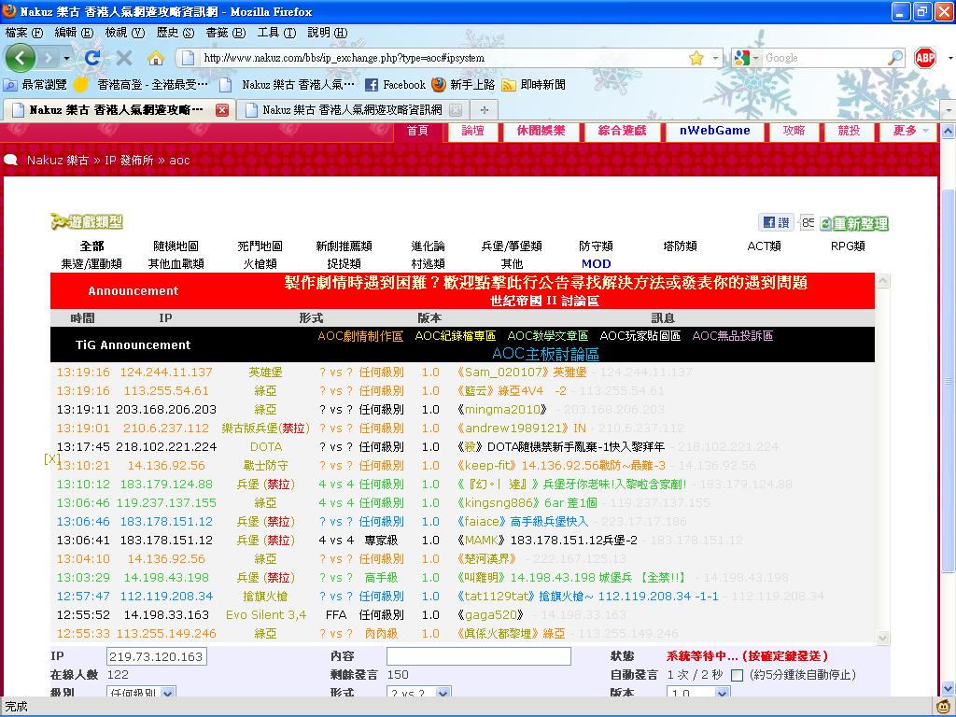Click the Firefox back arrow button

21,58
